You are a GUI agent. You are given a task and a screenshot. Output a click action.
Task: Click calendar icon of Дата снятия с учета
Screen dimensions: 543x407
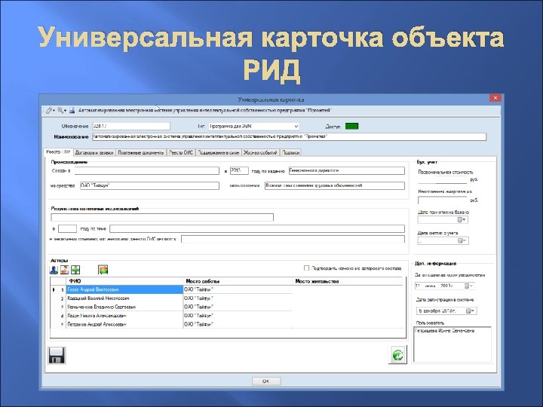pos(462,240)
